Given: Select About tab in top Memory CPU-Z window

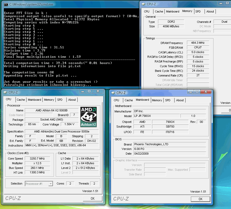Looking at the screenshot, I should coord(210,11).
